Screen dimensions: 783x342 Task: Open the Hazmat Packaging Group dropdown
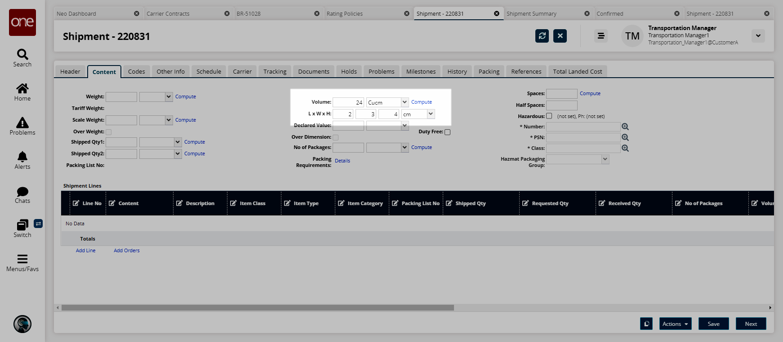tap(605, 159)
